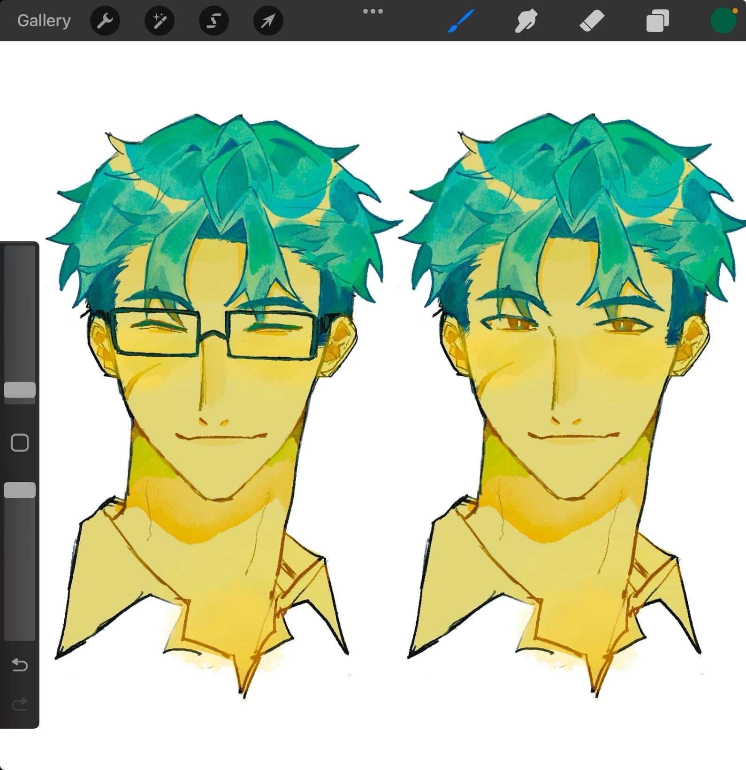The width and height of the screenshot is (746, 770).
Task: Click the nose of the right portrait
Action: pos(565,419)
